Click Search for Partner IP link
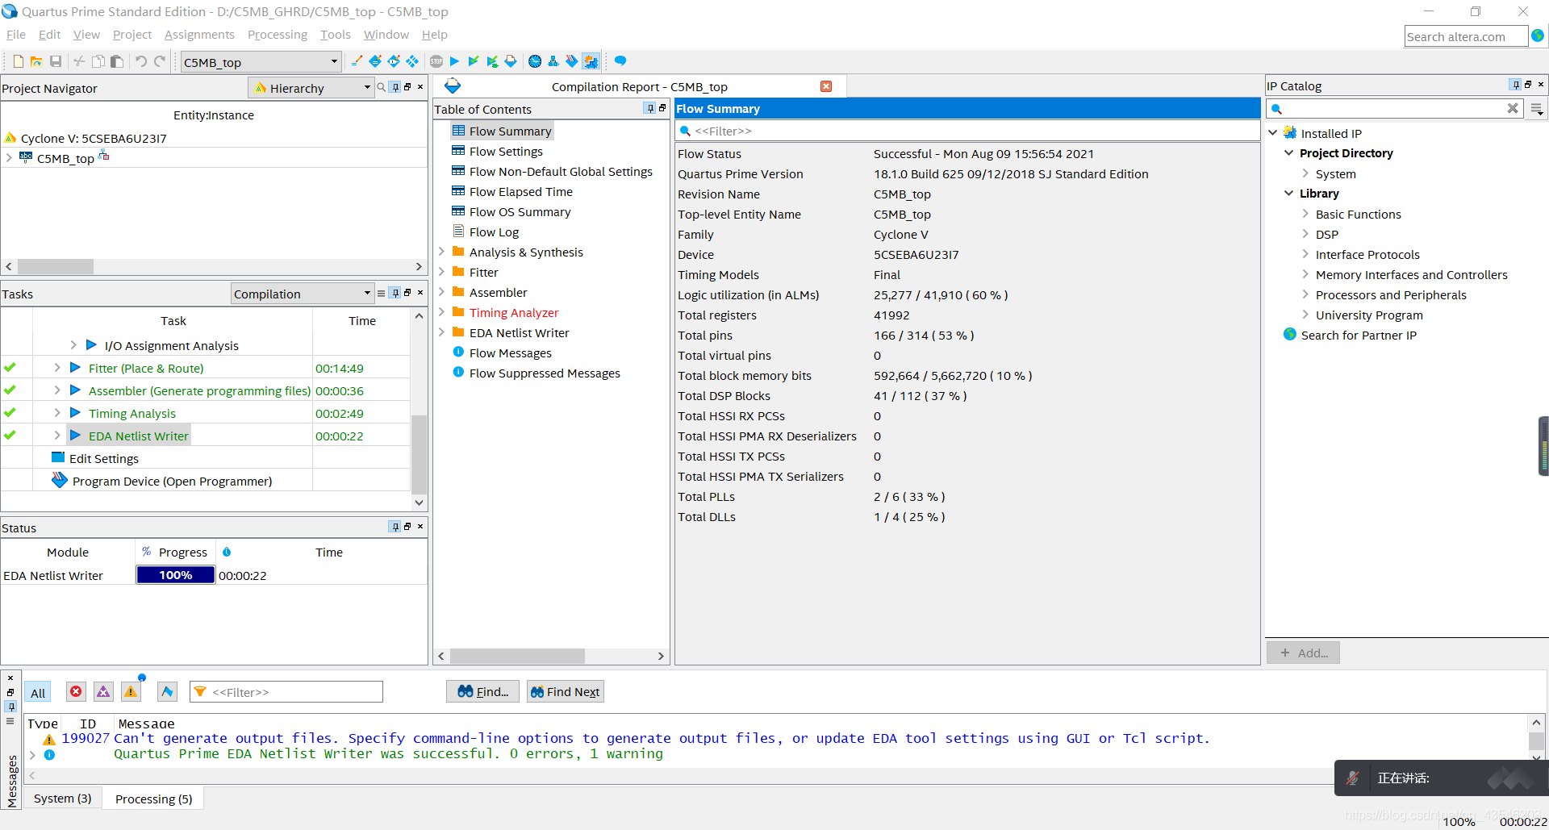This screenshot has width=1549, height=830. point(1359,335)
